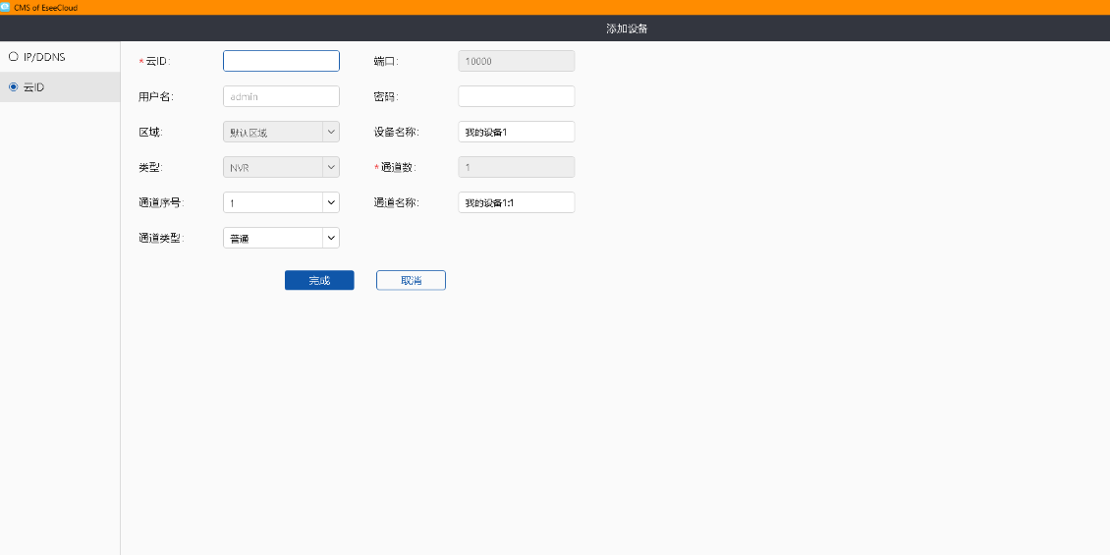The width and height of the screenshot is (1110, 555).
Task: Click the 用户名 label text
Action: [x=156, y=97]
